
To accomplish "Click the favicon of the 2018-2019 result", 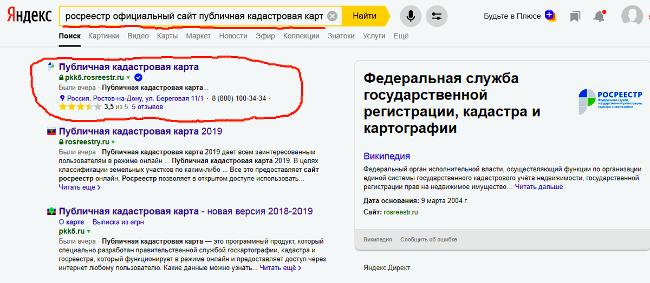I will [51, 211].
